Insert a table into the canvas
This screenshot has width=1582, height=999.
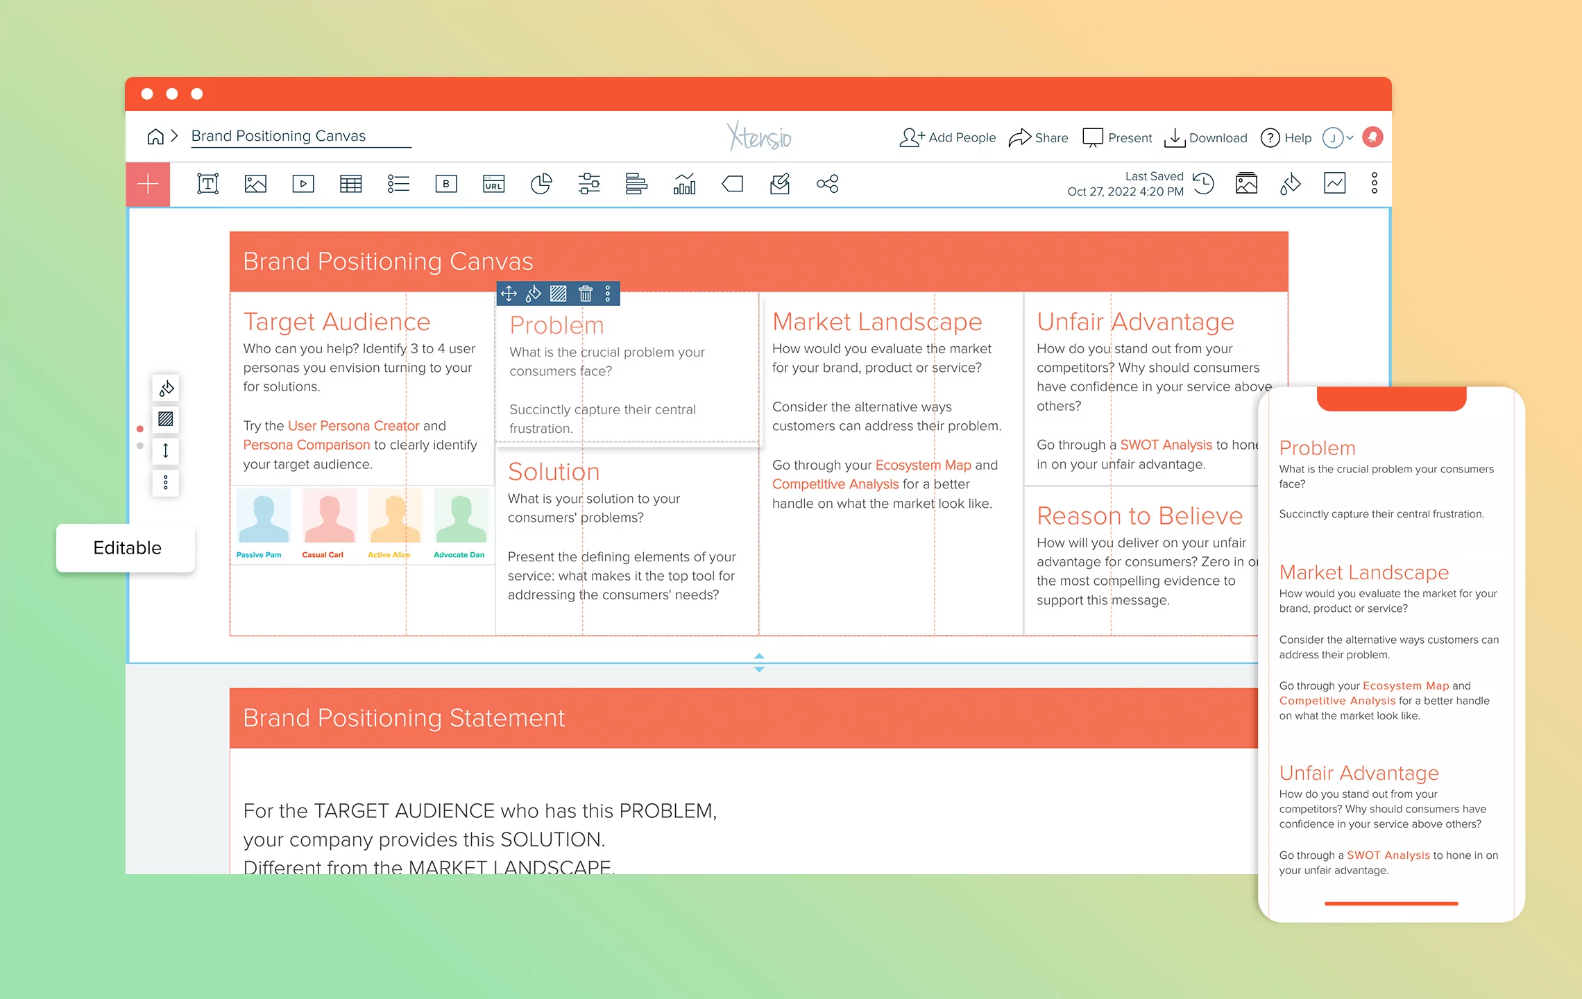tap(350, 184)
